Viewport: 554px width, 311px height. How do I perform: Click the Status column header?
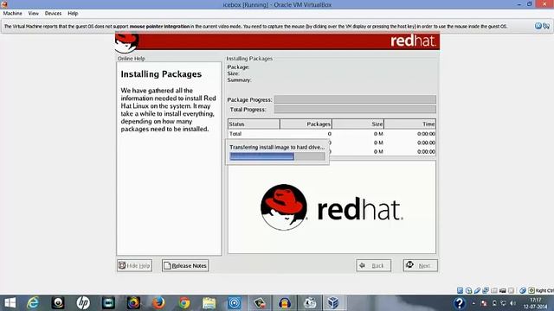pos(254,124)
